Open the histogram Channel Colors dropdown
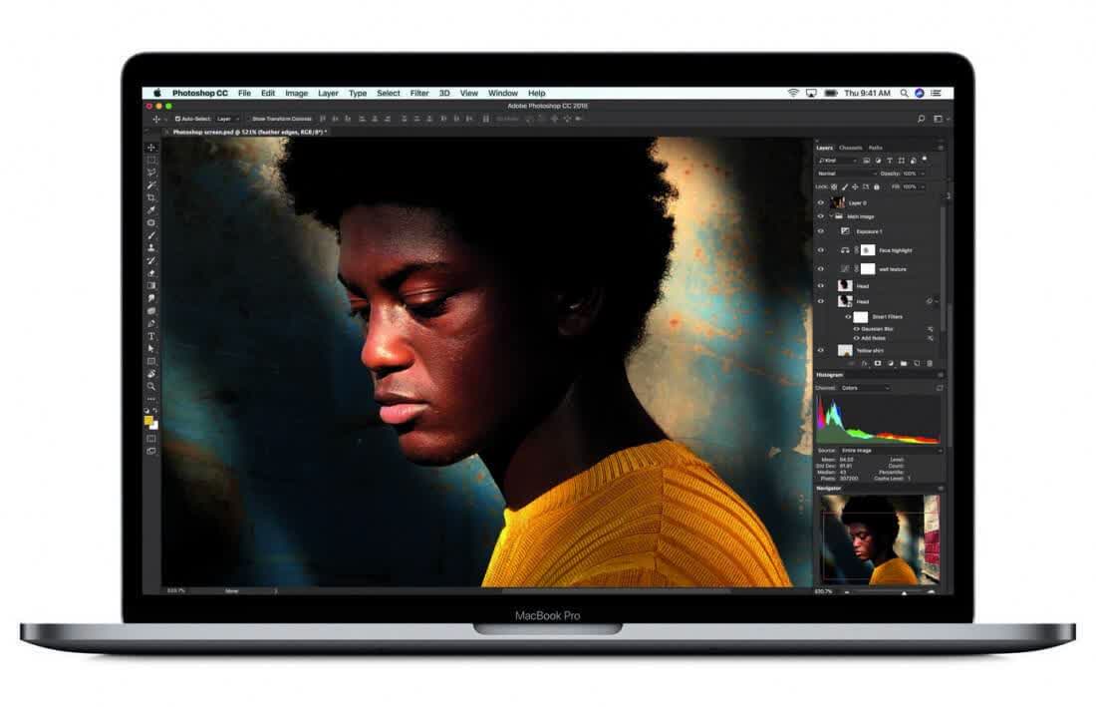 (x=865, y=388)
